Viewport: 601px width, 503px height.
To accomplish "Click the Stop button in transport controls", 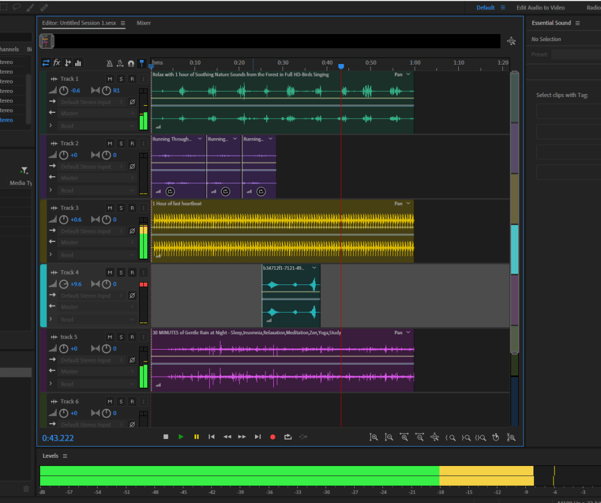I will click(x=166, y=437).
